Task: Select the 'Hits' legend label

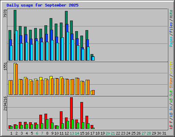Action: (x=171, y=14)
